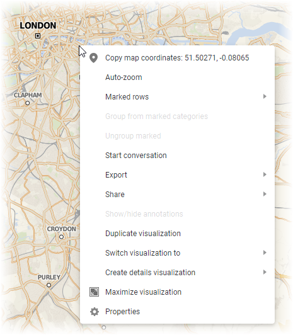Open the Switch visualization to submenu arrow
This screenshot has height=335, width=293.
[x=265, y=253]
